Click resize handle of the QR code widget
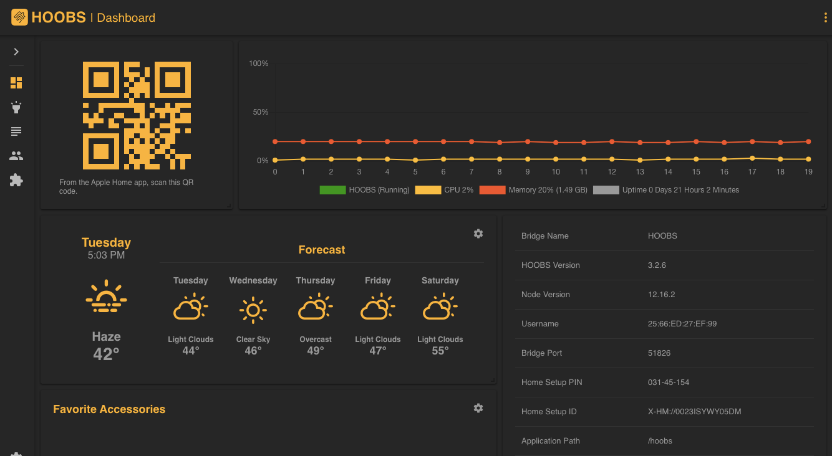Image resolution: width=832 pixels, height=456 pixels. (229, 206)
